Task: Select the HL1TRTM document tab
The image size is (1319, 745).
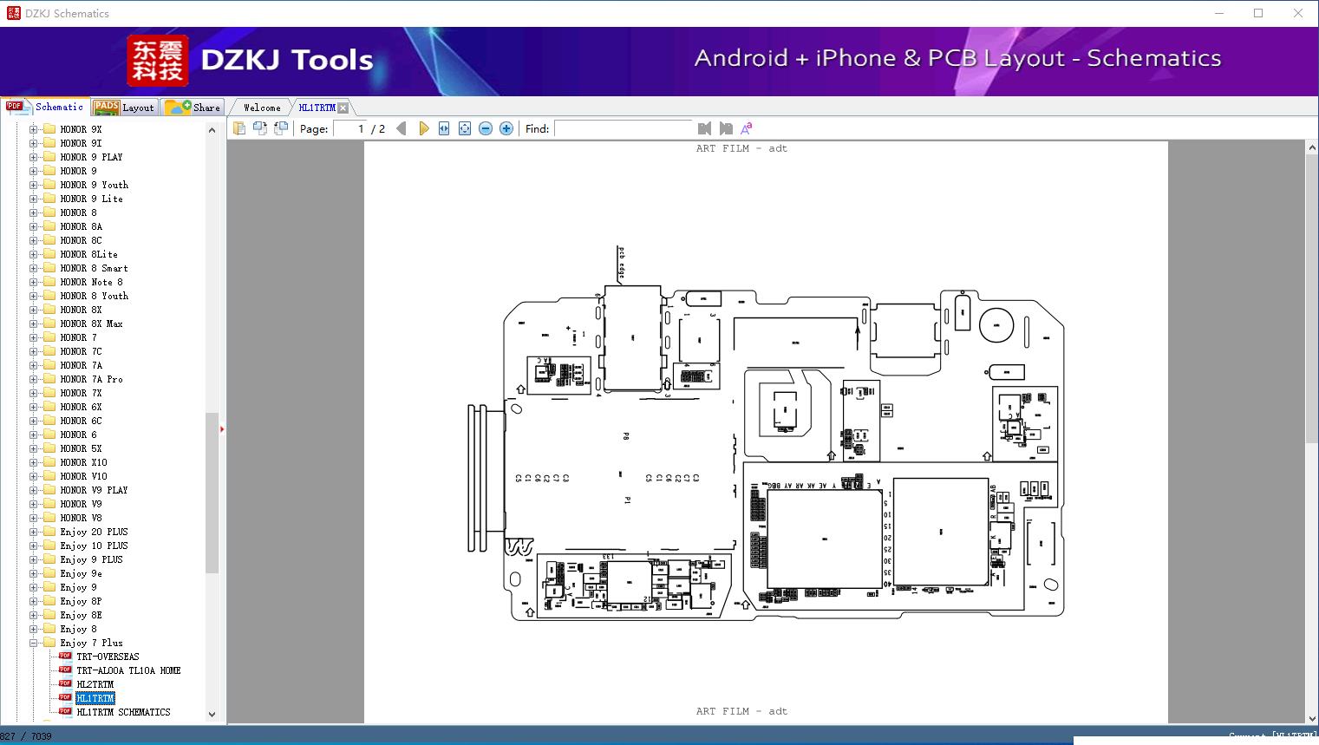Action: 317,108
